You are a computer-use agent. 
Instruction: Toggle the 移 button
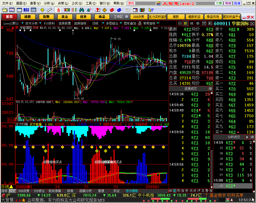tap(198, 23)
